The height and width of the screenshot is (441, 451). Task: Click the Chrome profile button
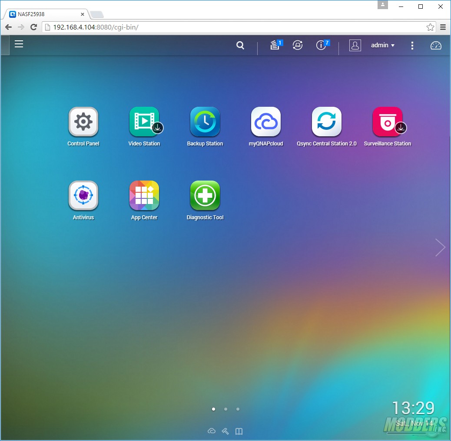coord(382,5)
